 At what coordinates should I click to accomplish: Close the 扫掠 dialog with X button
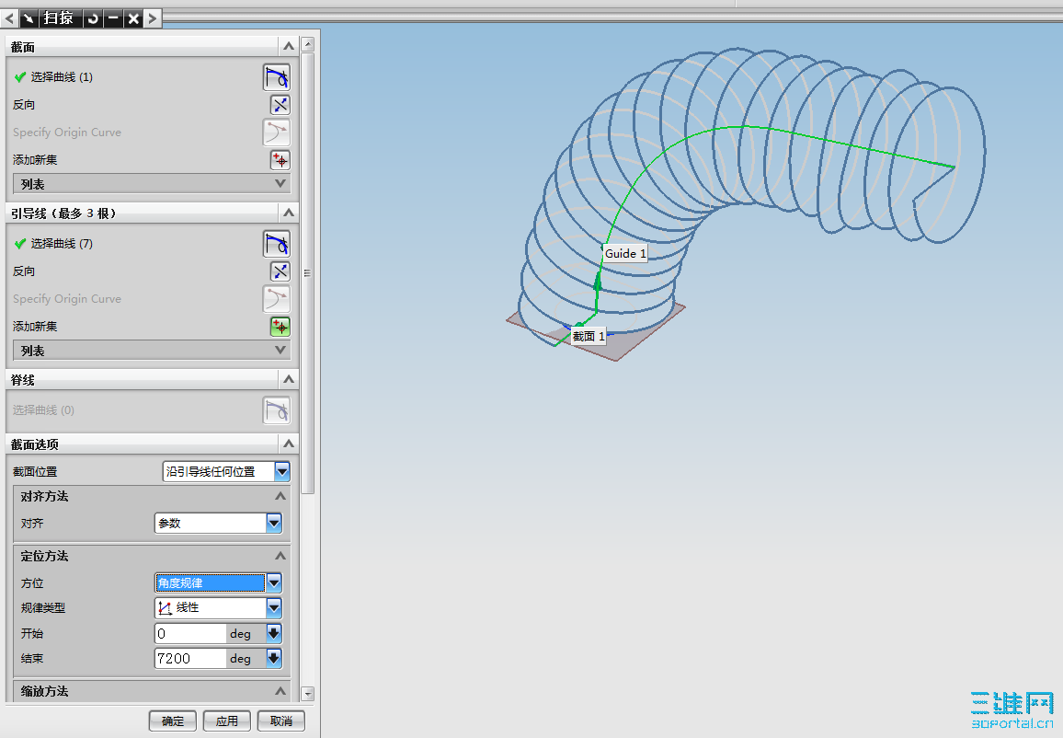[132, 18]
